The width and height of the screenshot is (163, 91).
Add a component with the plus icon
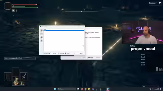(42, 30)
